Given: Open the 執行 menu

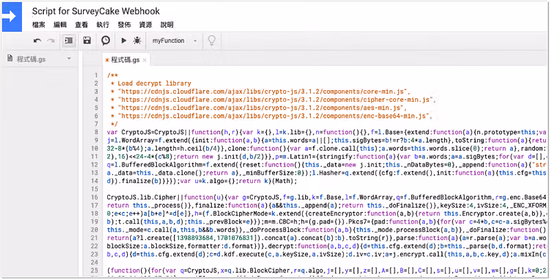Looking at the screenshot, I should (102, 25).
